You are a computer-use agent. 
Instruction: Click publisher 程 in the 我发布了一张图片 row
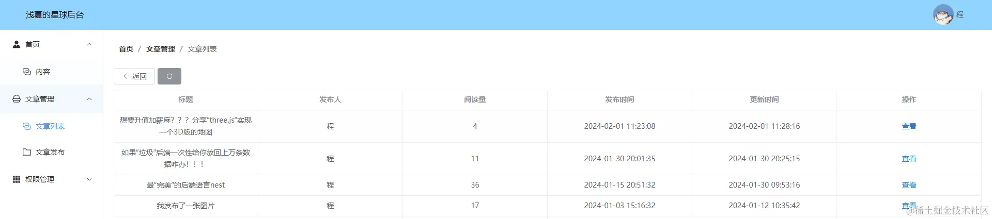pos(330,206)
